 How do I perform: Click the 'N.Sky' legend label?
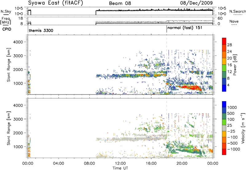[x=6, y=11]
